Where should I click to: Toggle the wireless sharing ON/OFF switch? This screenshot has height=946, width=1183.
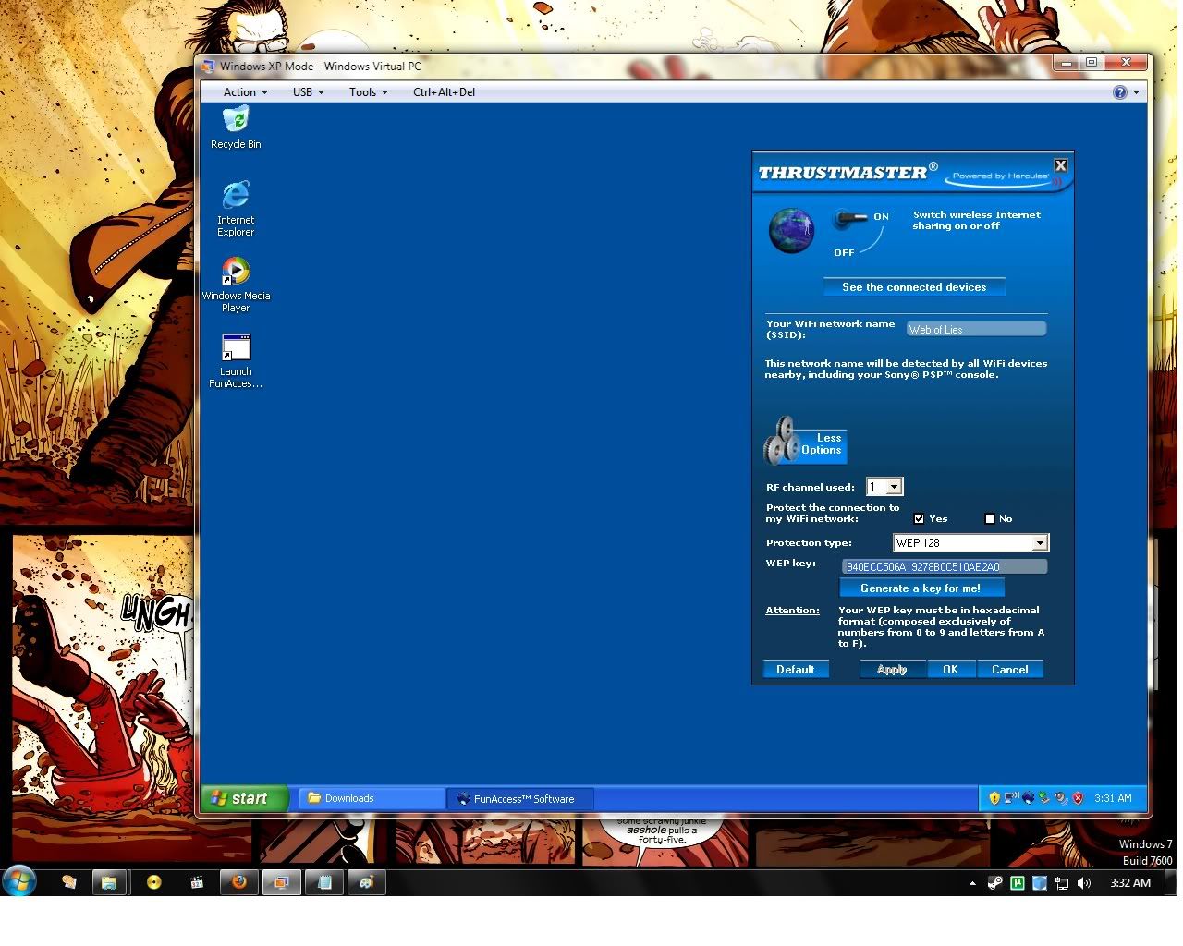(850, 220)
